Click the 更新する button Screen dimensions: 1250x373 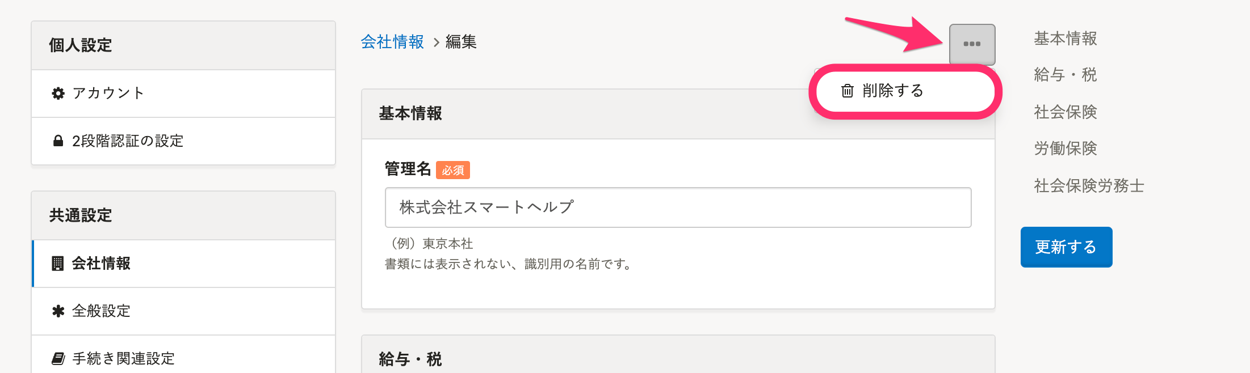pyautogui.click(x=1066, y=247)
